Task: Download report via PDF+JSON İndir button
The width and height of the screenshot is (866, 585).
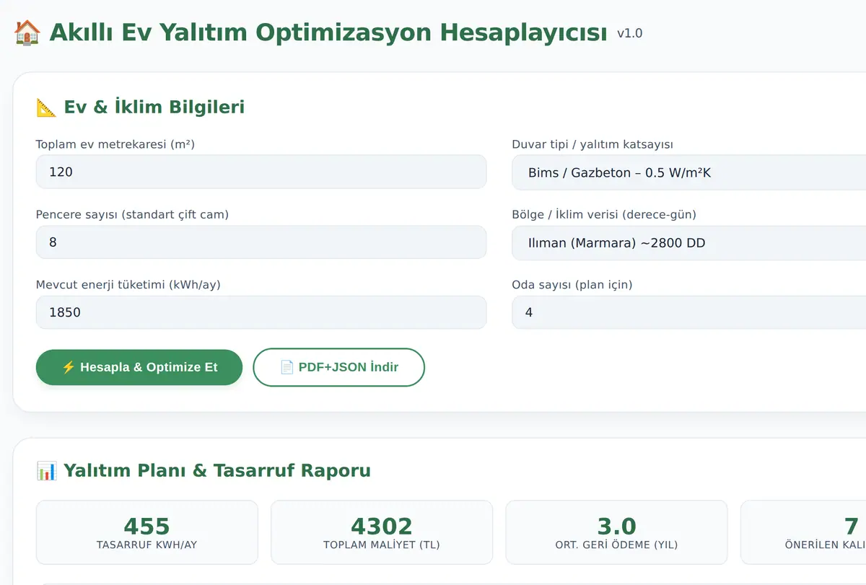Action: click(x=338, y=367)
